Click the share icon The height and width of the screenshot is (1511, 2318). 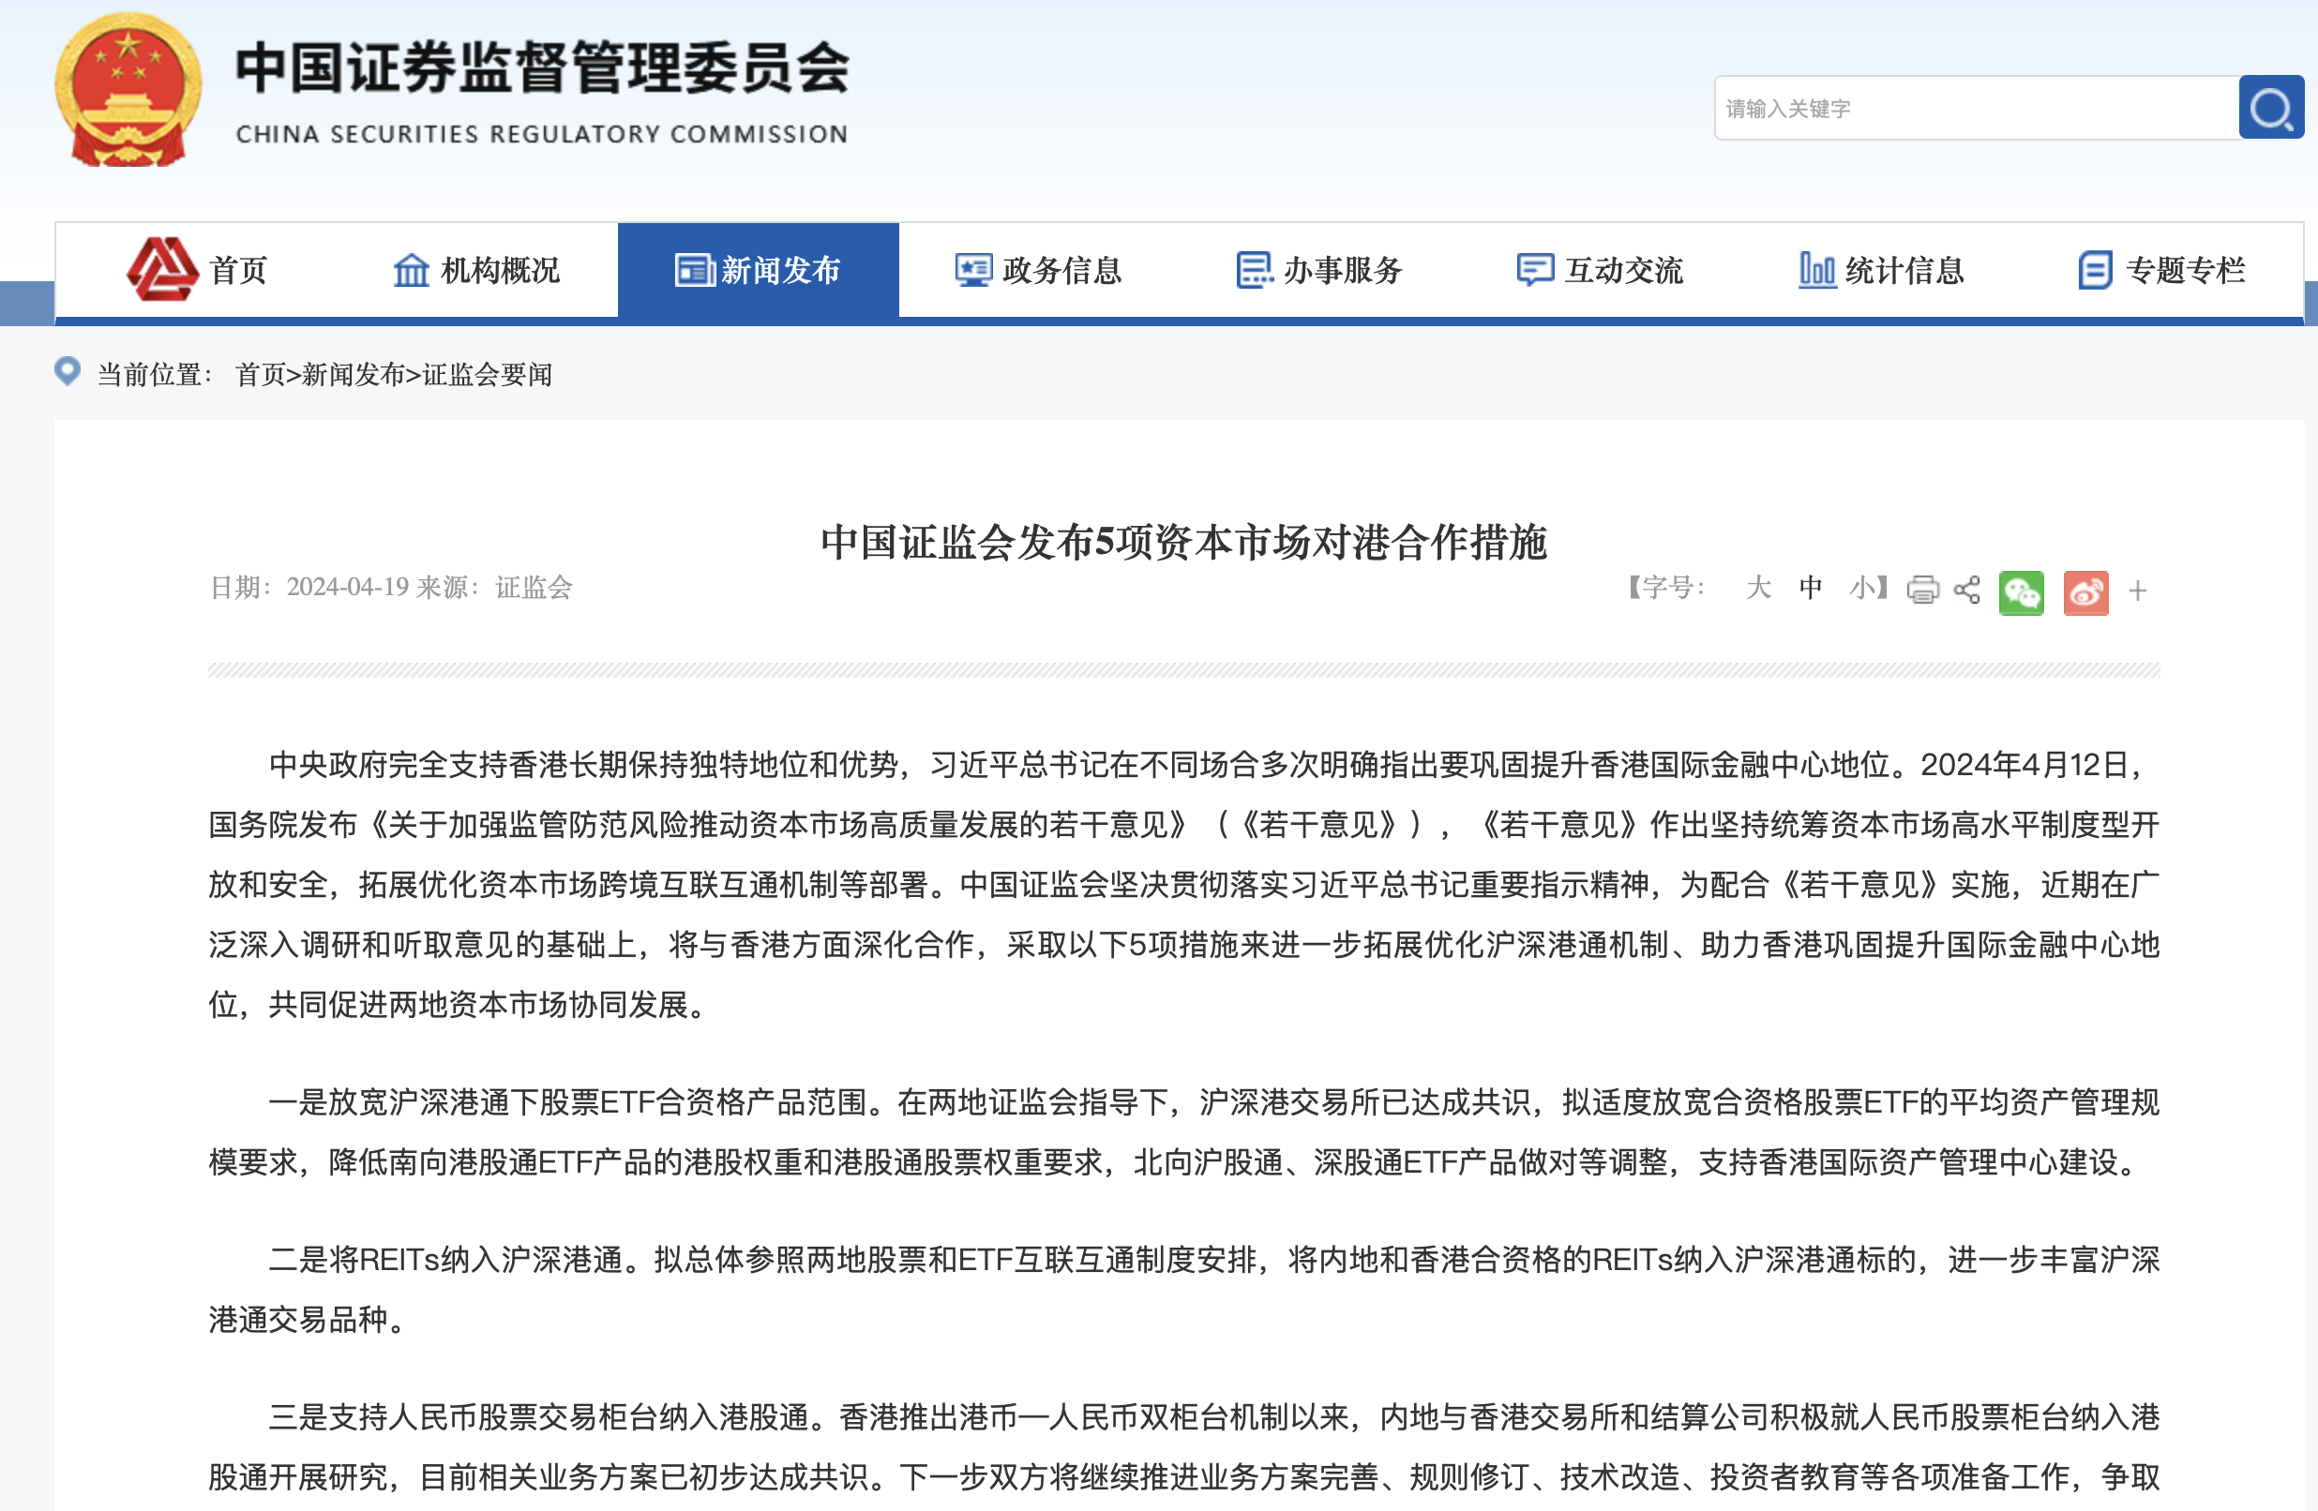coord(1966,590)
